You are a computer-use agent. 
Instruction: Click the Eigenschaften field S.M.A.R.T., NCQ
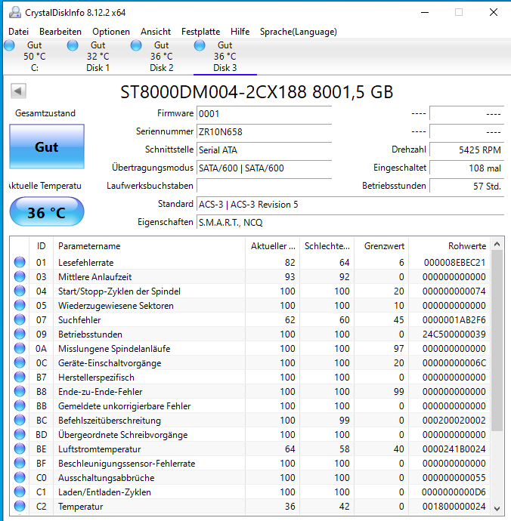[x=350, y=222]
